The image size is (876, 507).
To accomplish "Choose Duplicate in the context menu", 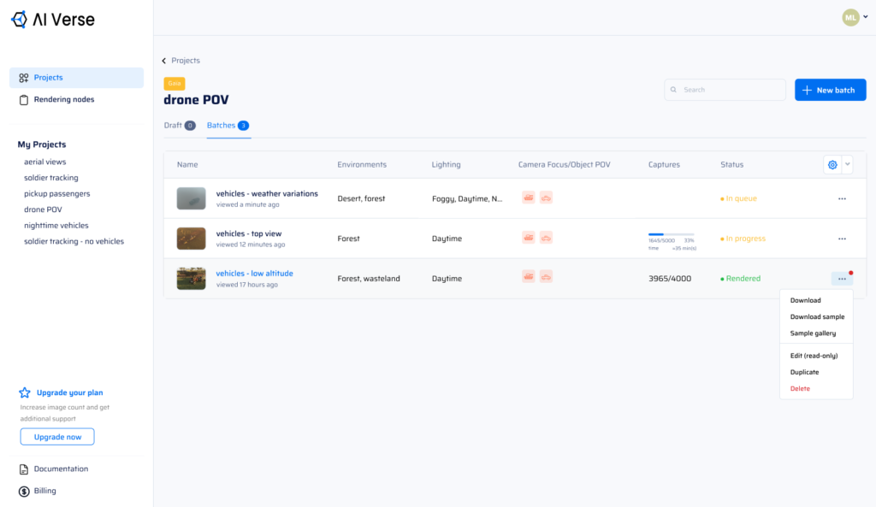I will [x=804, y=373].
